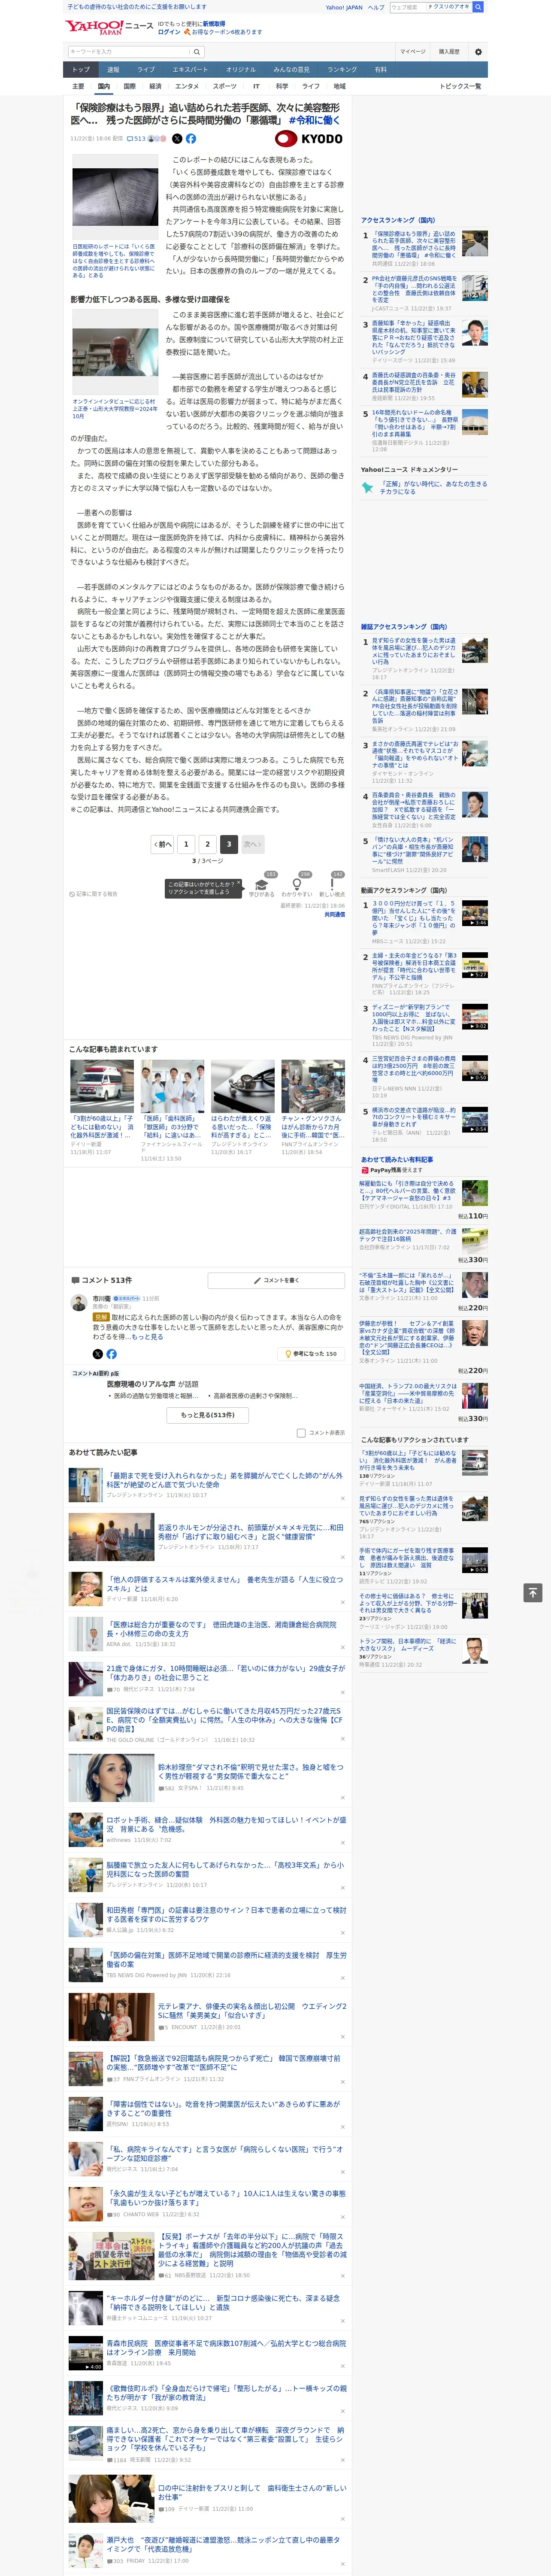Open the トップ tab in the dark navigation bar

81,70
